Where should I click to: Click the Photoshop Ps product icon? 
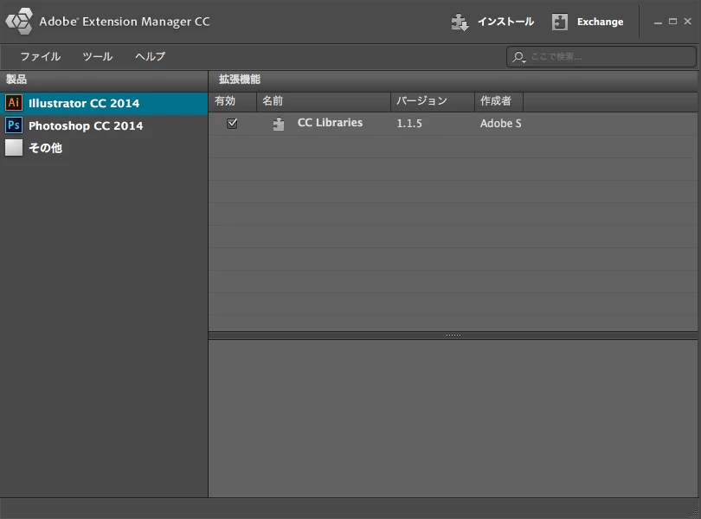(x=14, y=125)
